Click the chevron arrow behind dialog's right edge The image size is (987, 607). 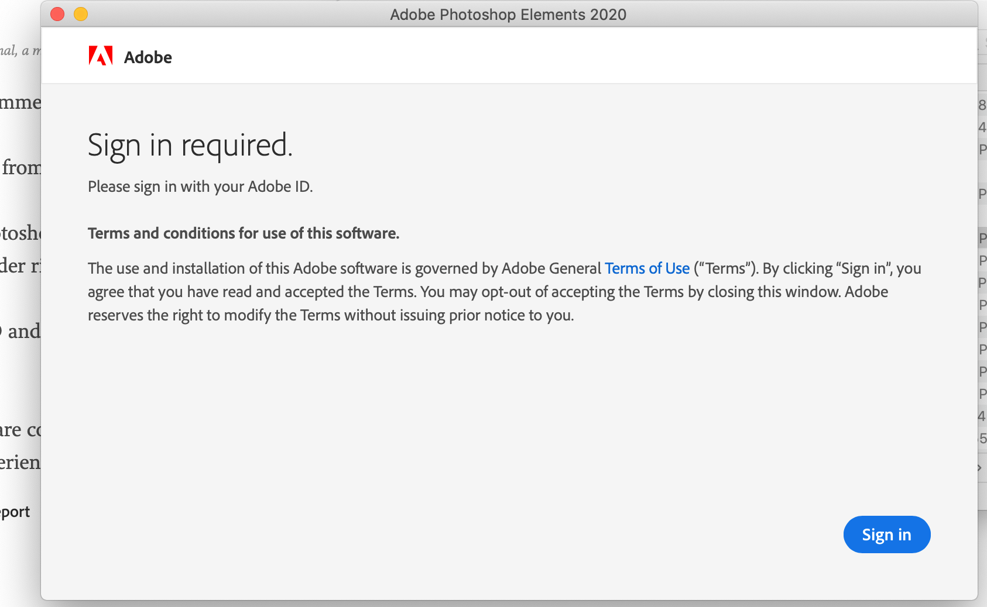point(979,468)
